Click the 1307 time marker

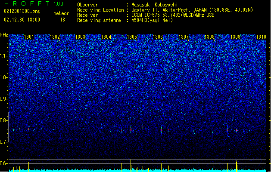[184, 37]
